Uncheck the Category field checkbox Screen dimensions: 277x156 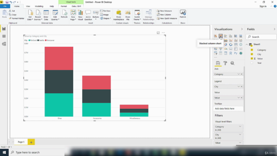point(252,50)
